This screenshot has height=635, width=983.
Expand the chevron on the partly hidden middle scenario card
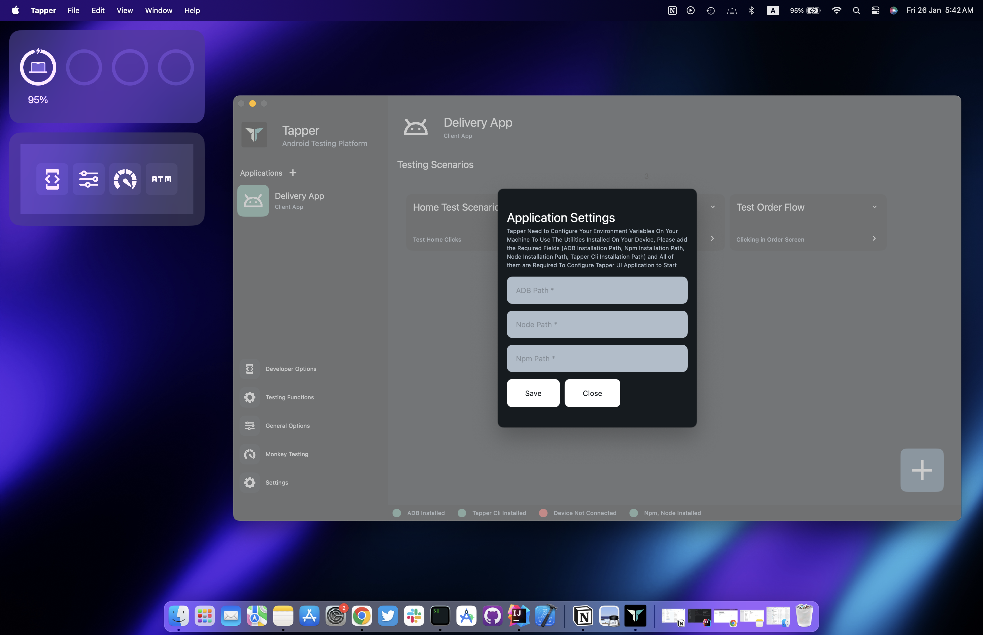[x=713, y=207]
